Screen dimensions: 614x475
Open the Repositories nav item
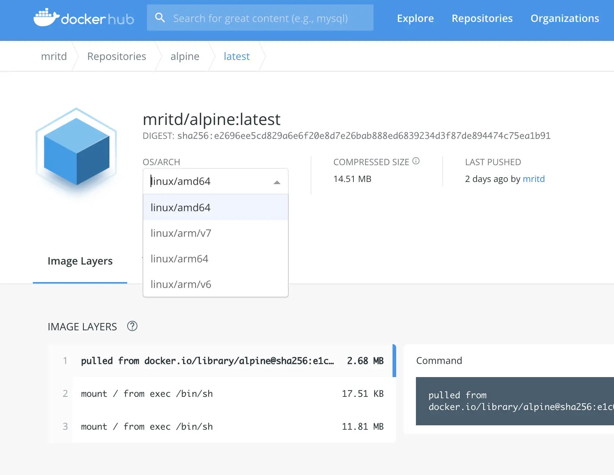click(482, 18)
